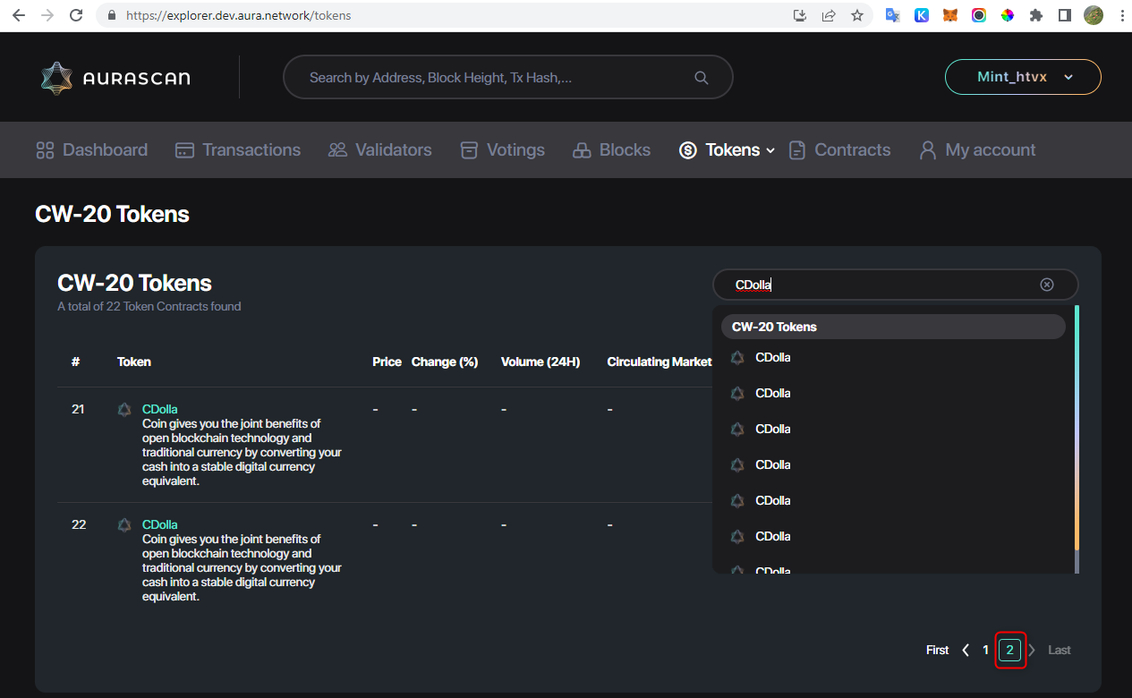Select fifth CDolla search suggestion
Screen dimensions: 1132x698
(893, 500)
